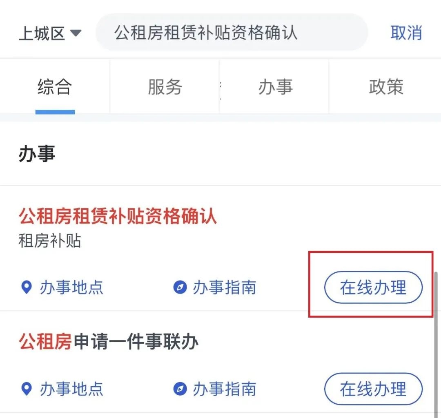Click the compass icon under 公租房申请一件事联办
The height and width of the screenshot is (418, 441).
180,389
